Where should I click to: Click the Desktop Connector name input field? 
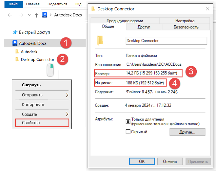click(x=166, y=41)
